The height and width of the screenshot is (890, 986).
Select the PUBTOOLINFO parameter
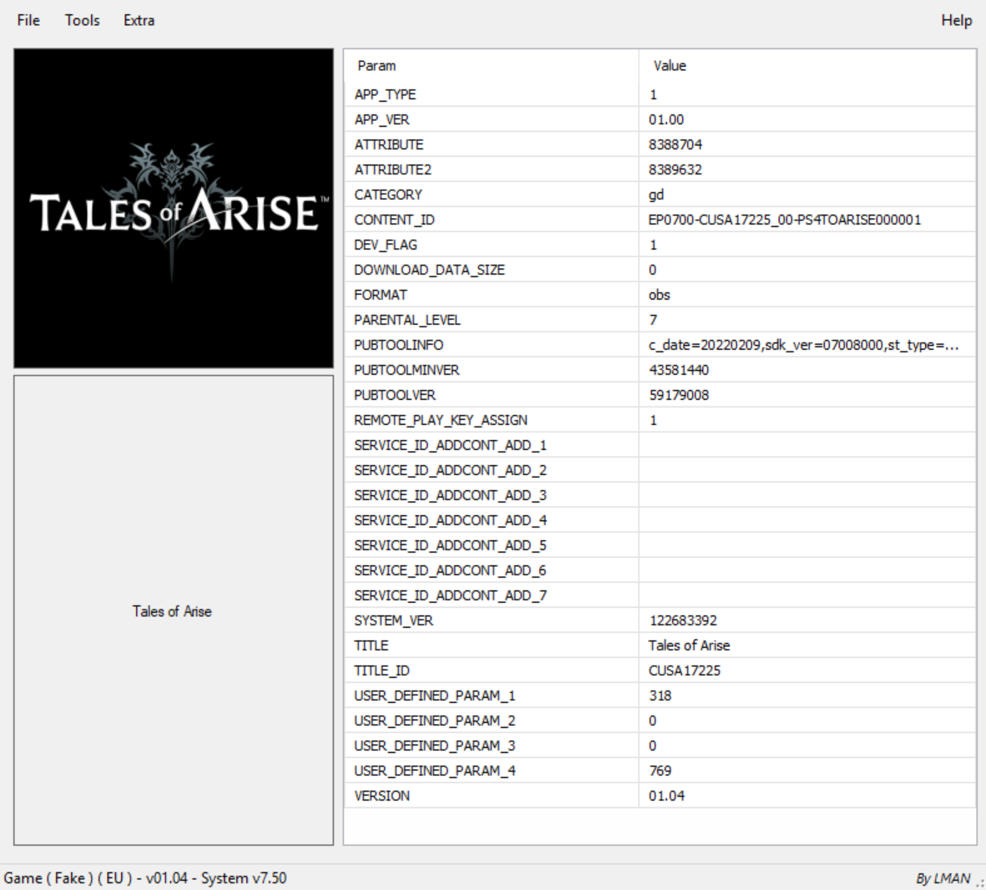[x=398, y=346]
